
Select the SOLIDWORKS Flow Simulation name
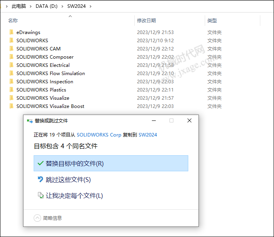click(50, 74)
